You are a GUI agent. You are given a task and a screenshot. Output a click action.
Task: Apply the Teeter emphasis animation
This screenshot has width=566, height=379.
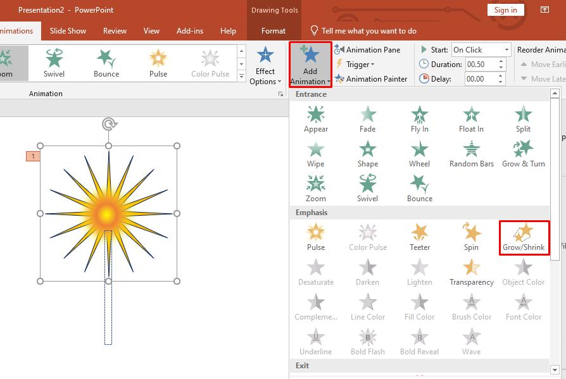point(419,237)
